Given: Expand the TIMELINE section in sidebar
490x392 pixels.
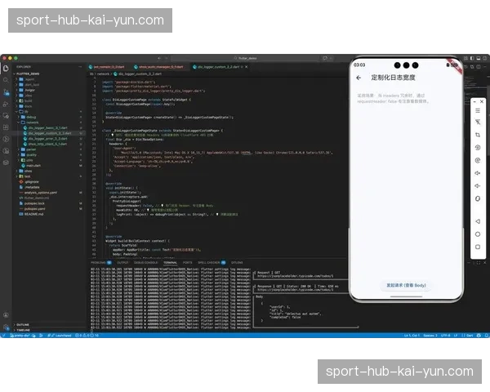Looking at the screenshot, I should (23, 330).
